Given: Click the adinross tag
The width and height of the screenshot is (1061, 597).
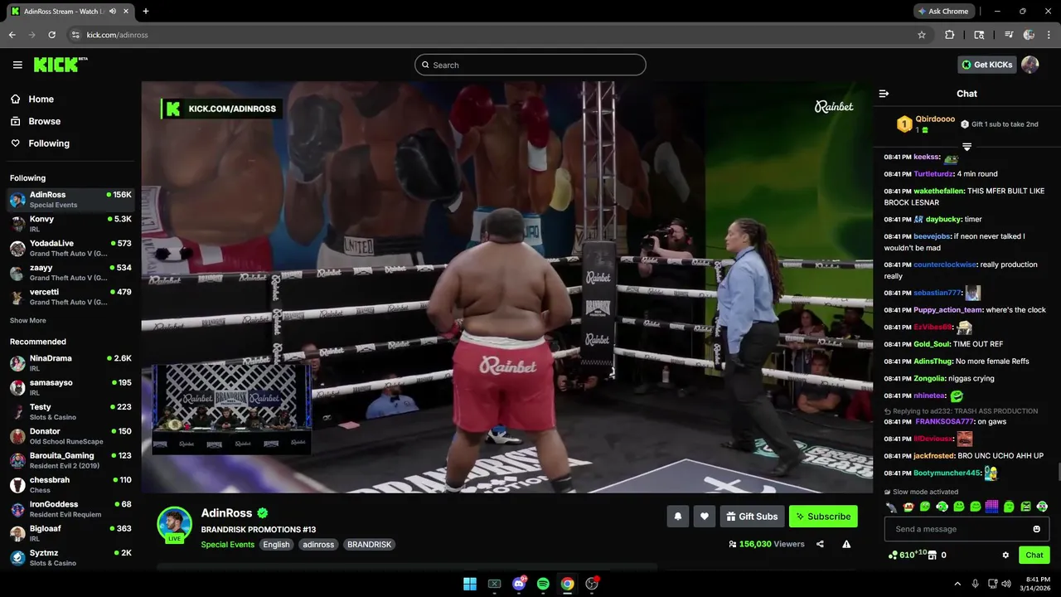Looking at the screenshot, I should (x=318, y=545).
